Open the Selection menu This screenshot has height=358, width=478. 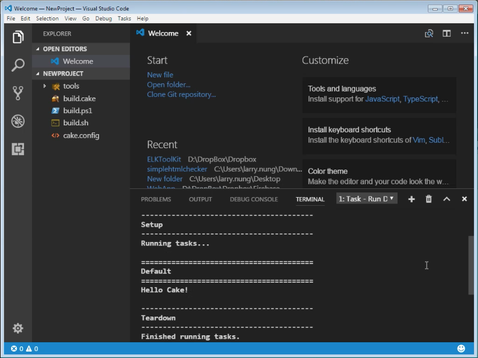pyautogui.click(x=47, y=18)
